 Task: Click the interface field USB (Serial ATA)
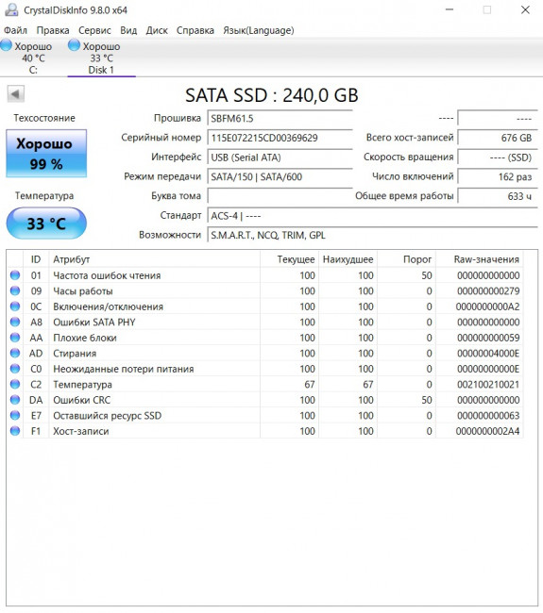tap(280, 157)
